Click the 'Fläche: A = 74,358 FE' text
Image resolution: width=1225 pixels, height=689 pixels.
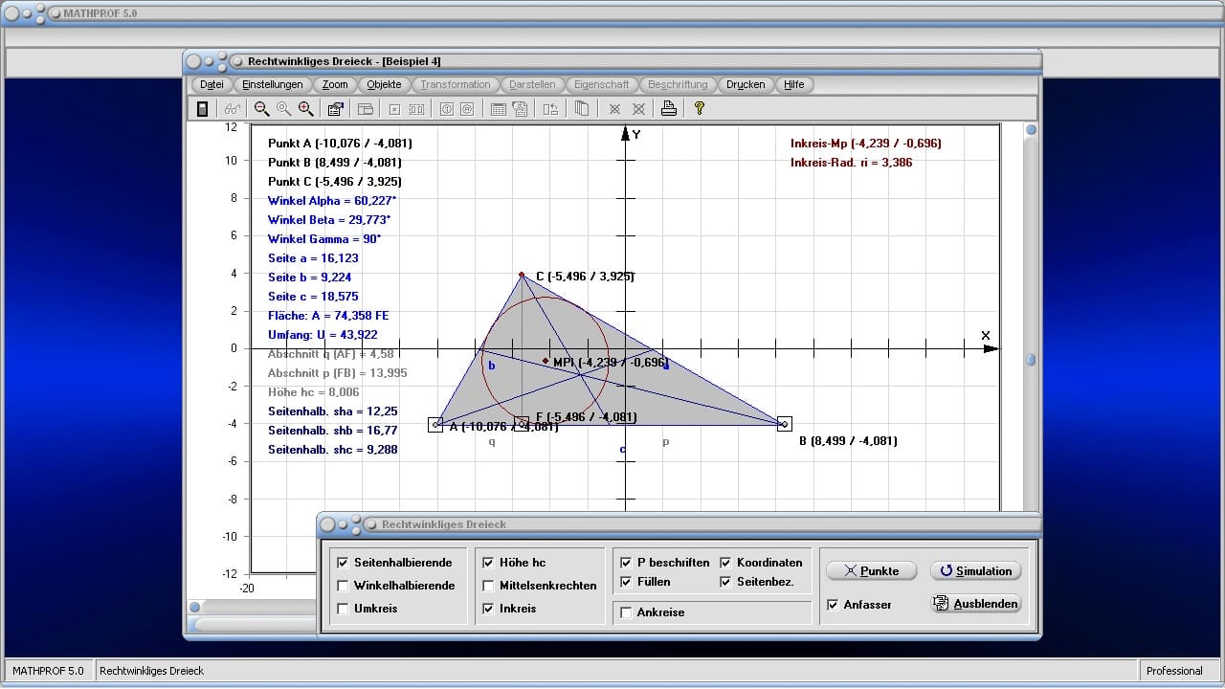click(328, 316)
